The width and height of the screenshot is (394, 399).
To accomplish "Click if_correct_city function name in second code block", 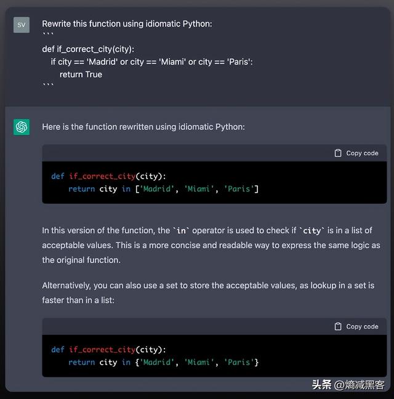I will (102, 349).
